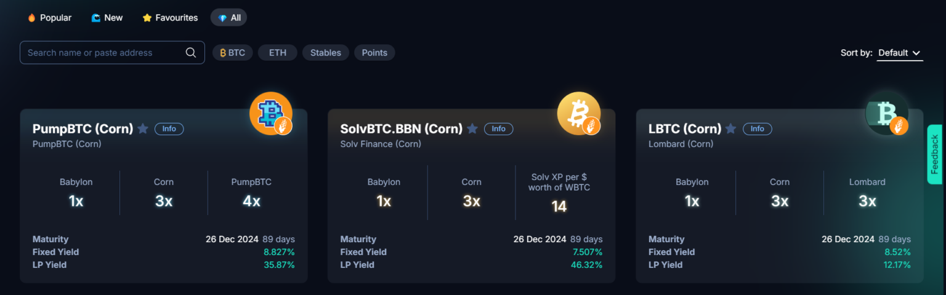Open the New tab
Viewport: 946px width, 295px height.
coord(107,18)
